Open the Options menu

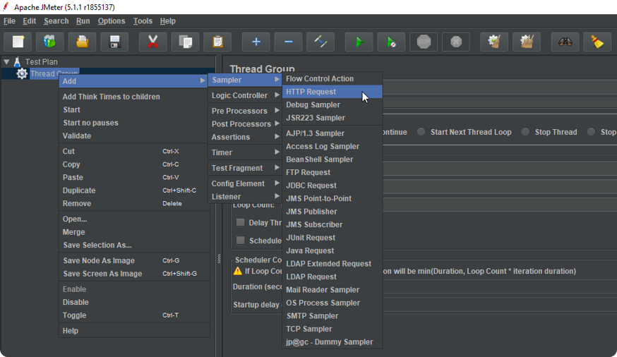(x=112, y=21)
